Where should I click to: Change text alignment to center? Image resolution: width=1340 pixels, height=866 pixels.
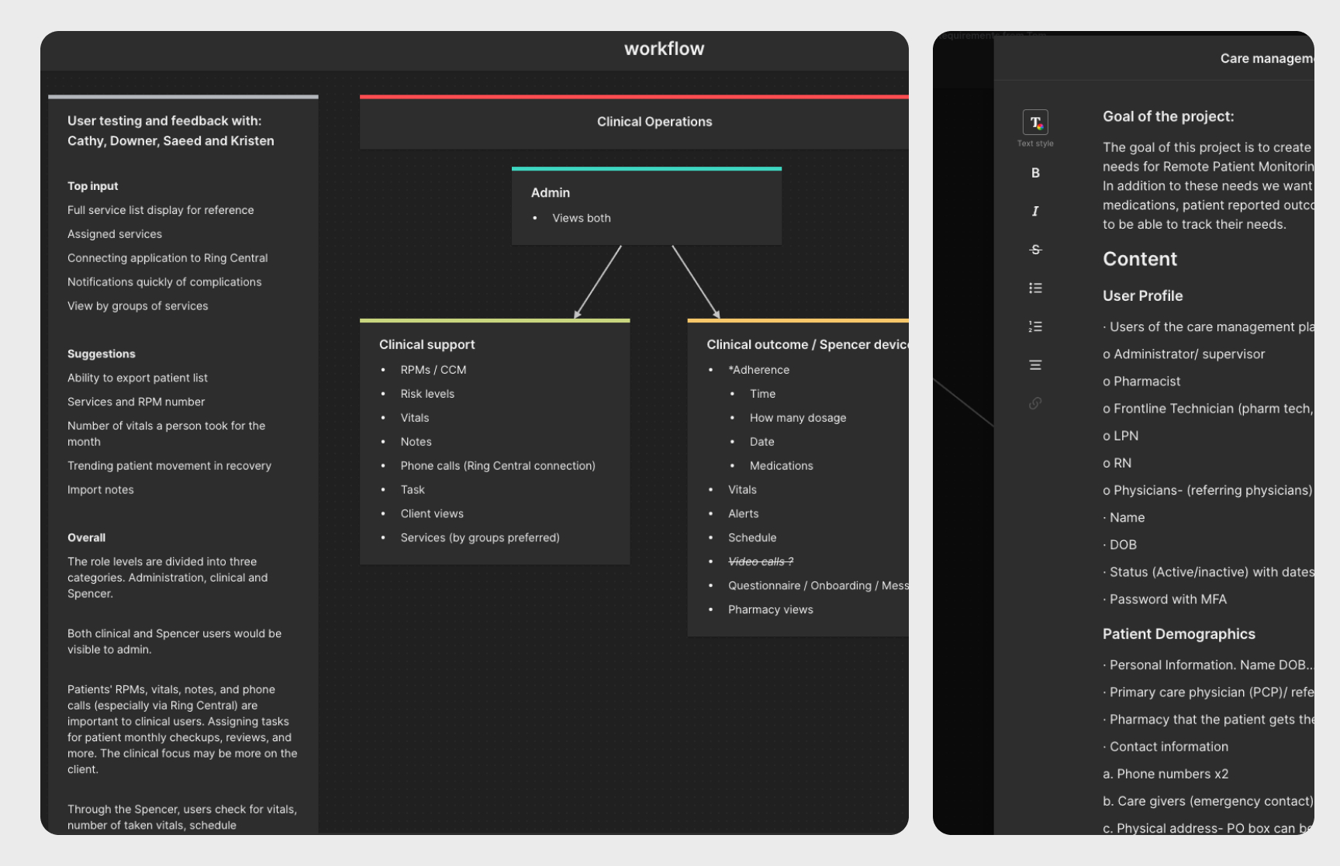(1035, 365)
